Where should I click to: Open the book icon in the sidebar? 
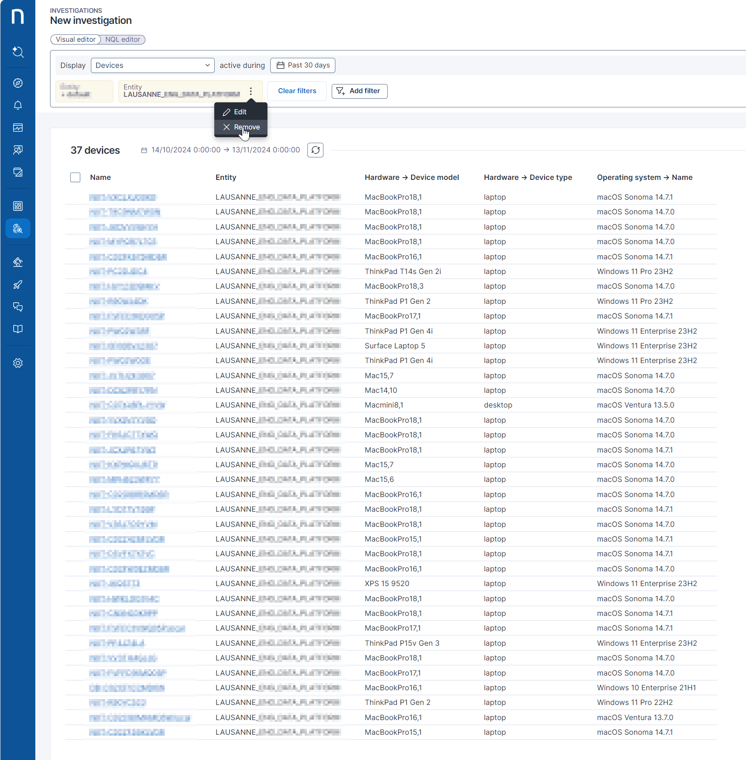click(x=18, y=329)
